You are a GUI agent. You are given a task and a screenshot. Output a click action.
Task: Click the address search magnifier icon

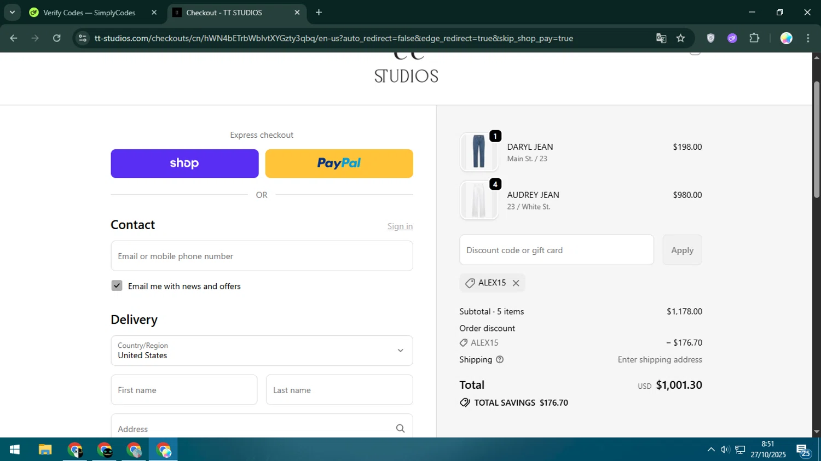tap(400, 429)
